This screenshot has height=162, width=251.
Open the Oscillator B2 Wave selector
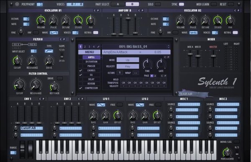pyautogui.click(x=193, y=32)
